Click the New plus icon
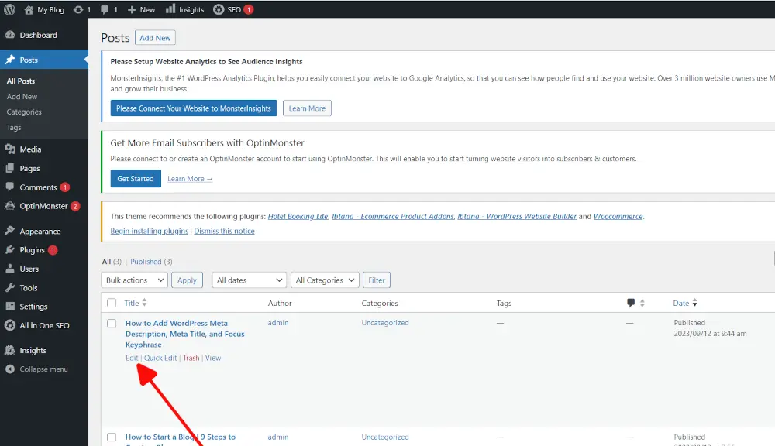This screenshot has height=446, width=775. click(132, 9)
